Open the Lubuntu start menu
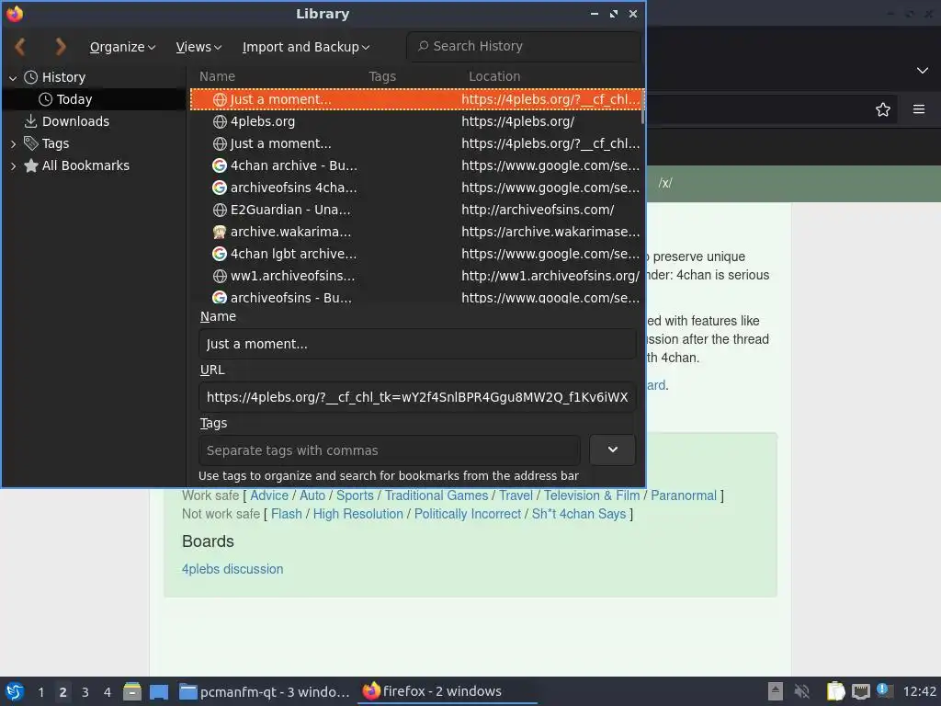 coord(15,691)
